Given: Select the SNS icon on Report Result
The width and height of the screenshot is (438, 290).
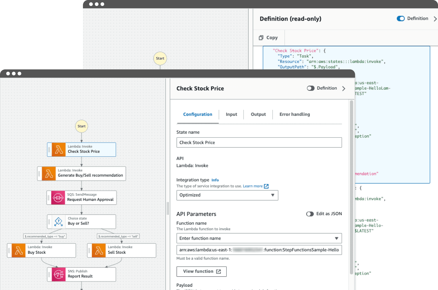Looking at the screenshot, I should 59,274.
